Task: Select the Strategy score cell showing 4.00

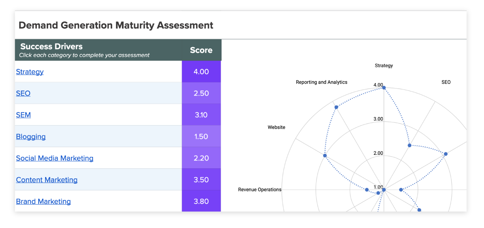Action: click(x=201, y=72)
